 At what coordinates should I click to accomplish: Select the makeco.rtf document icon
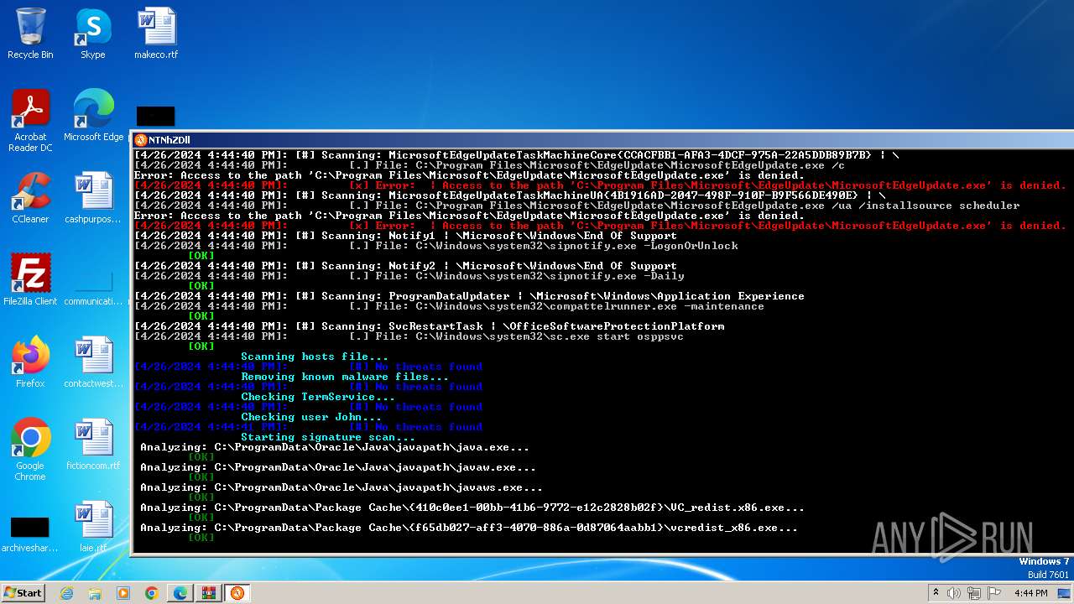[x=156, y=34]
